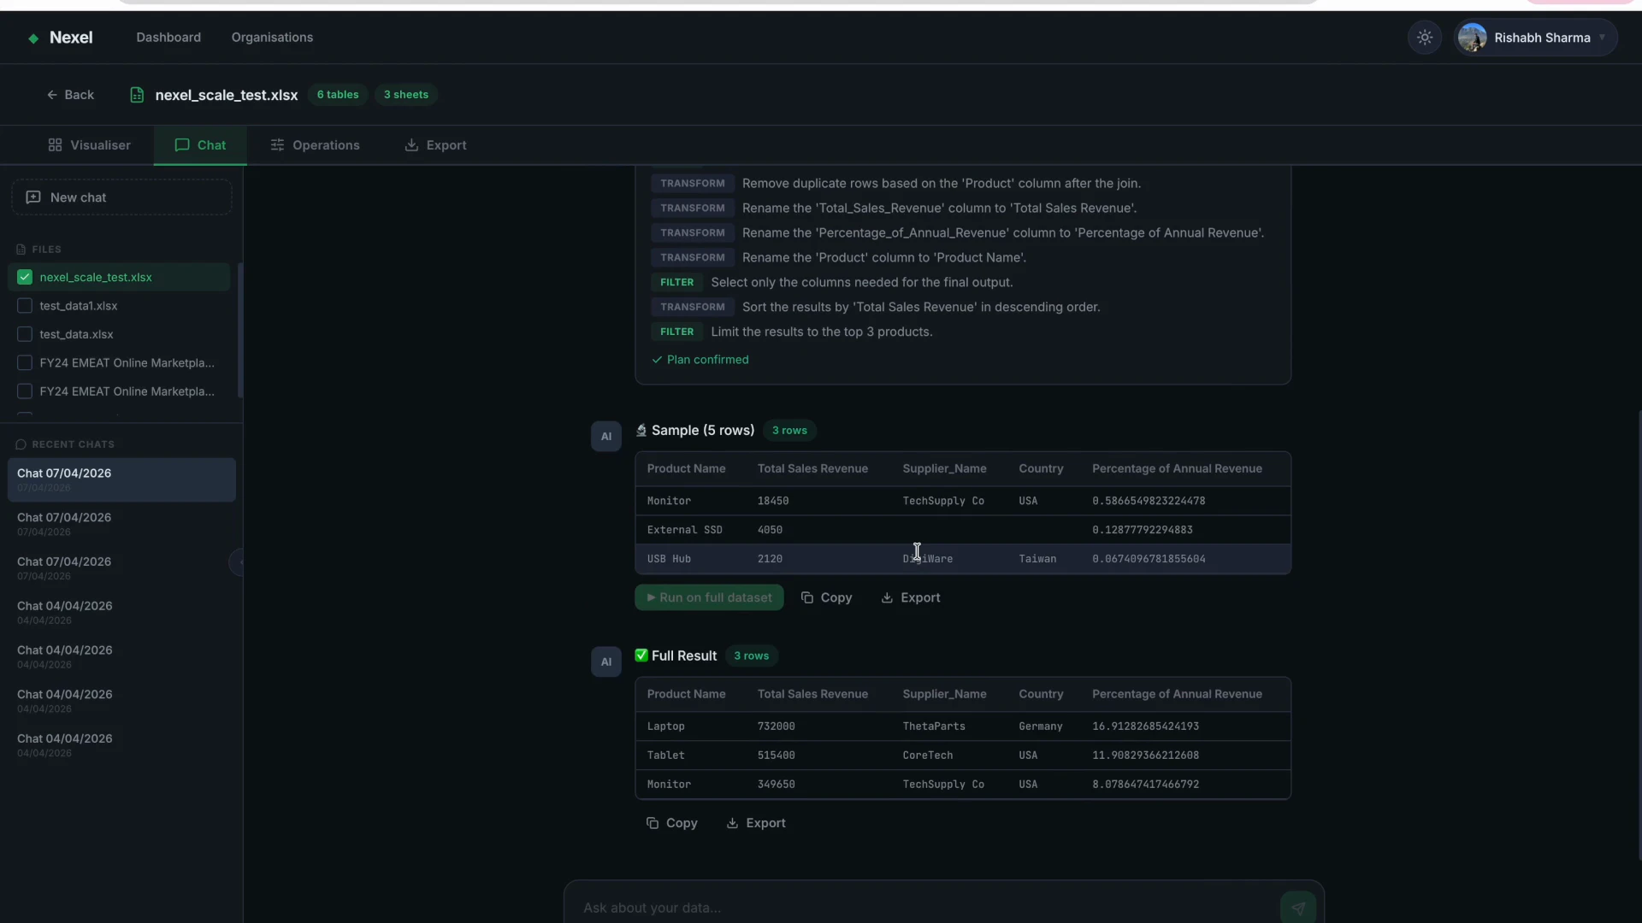Click the Export download icon in toolbar

coord(411,145)
